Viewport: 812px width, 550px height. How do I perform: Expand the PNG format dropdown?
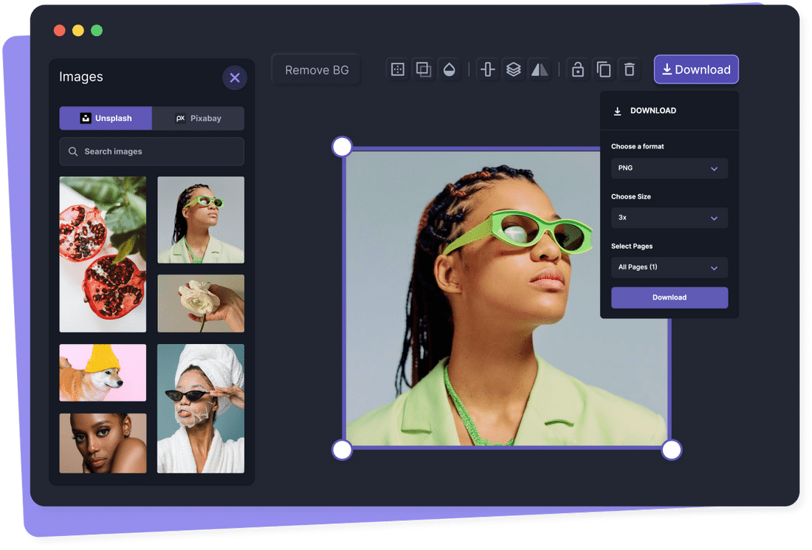(670, 168)
